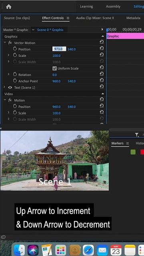Open Calendar showing May 23
The width and height of the screenshot is (144, 256).
(x=116, y=250)
